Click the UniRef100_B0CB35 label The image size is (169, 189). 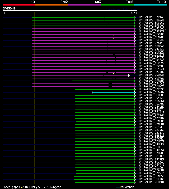152,89
